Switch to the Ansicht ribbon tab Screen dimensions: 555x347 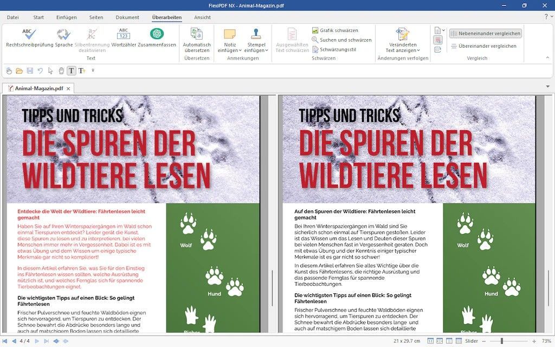(202, 17)
